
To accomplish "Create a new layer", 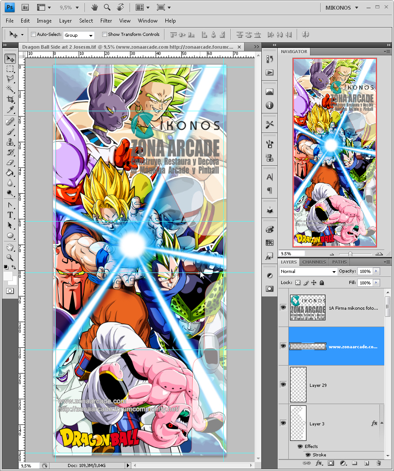I will click(367, 463).
